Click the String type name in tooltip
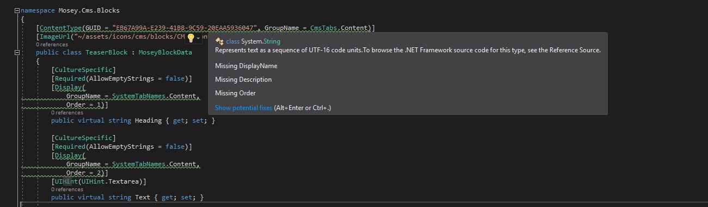This screenshot has height=207, width=708. (272, 41)
